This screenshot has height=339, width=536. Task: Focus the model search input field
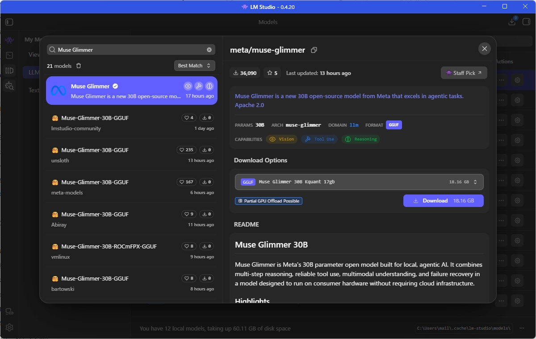pos(131,50)
